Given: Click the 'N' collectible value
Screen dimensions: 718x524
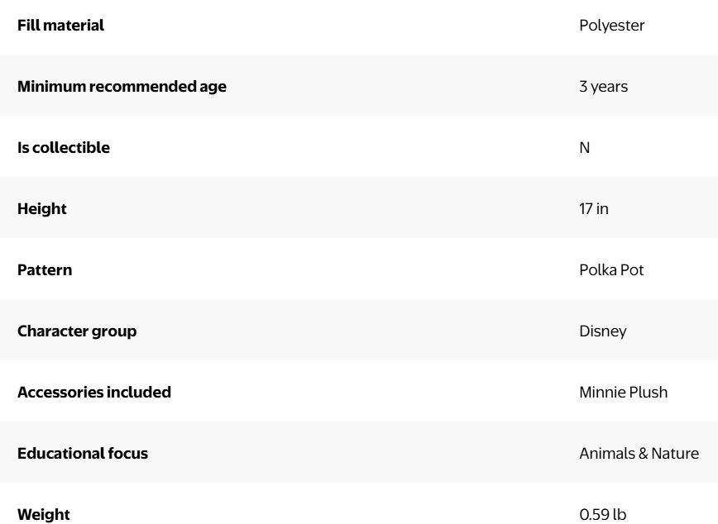Looking at the screenshot, I should tap(585, 148).
